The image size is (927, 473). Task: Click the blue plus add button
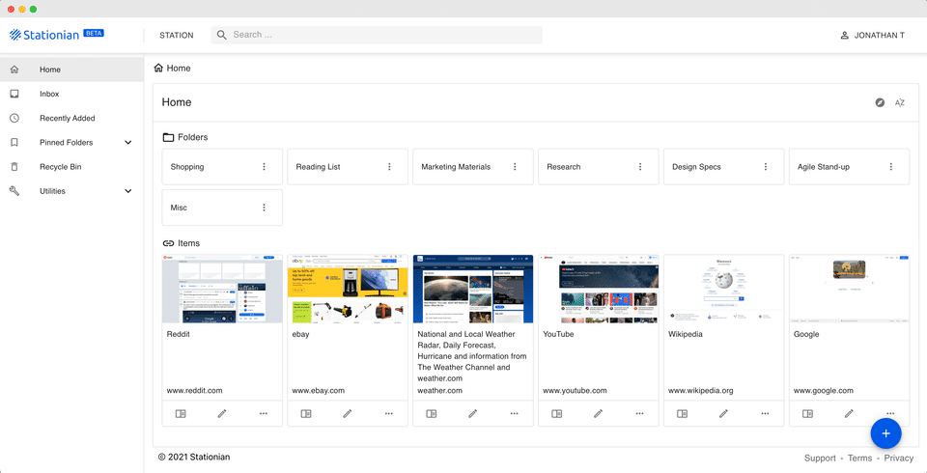[885, 434]
